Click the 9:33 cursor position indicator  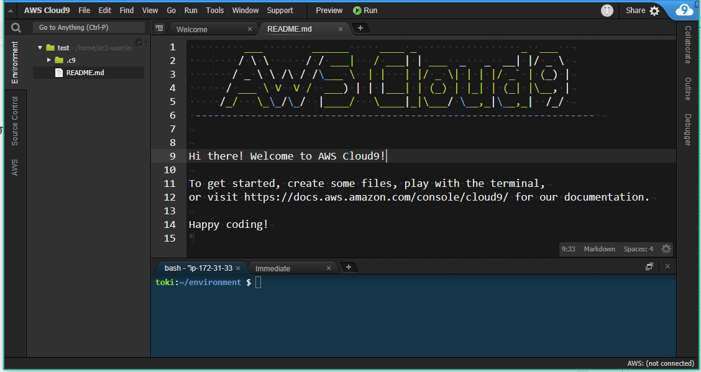point(568,249)
